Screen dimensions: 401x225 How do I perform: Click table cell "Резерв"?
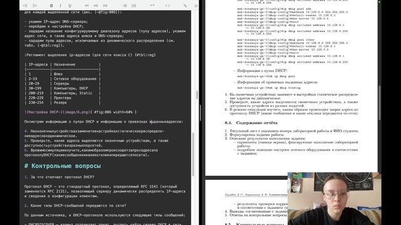(x=60, y=102)
